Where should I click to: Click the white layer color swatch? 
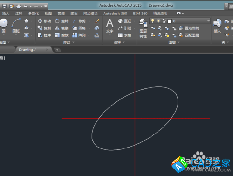170,21
